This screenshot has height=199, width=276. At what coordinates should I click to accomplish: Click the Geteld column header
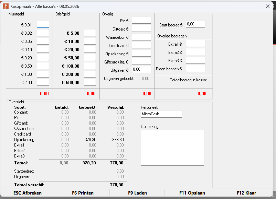pos(62,107)
